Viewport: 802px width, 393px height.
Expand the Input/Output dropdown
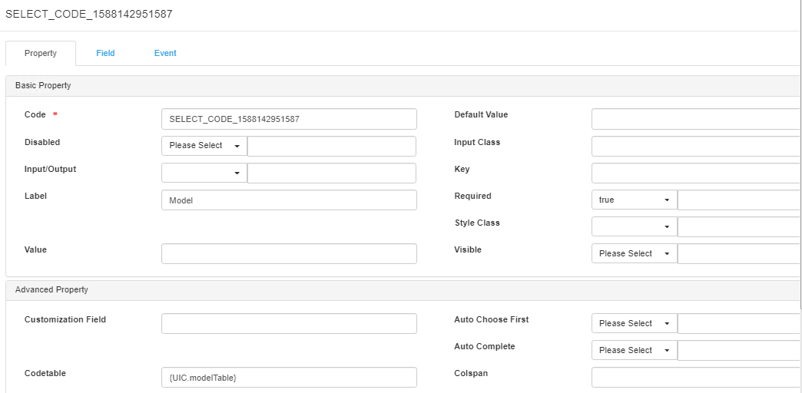(x=204, y=173)
